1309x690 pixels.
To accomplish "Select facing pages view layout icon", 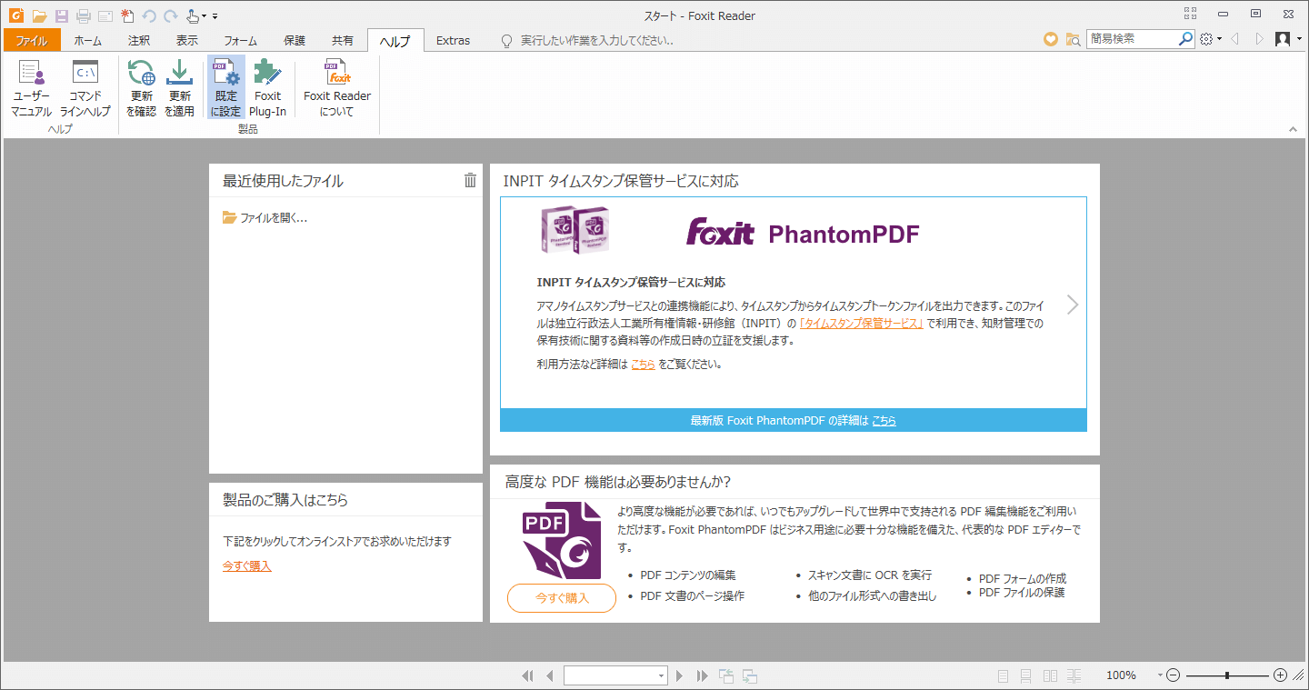I will 1050,675.
